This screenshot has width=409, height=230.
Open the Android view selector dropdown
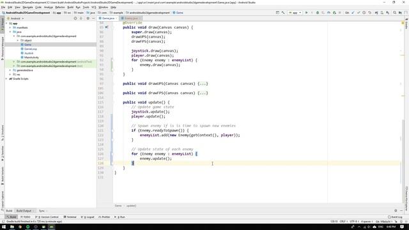15,19
